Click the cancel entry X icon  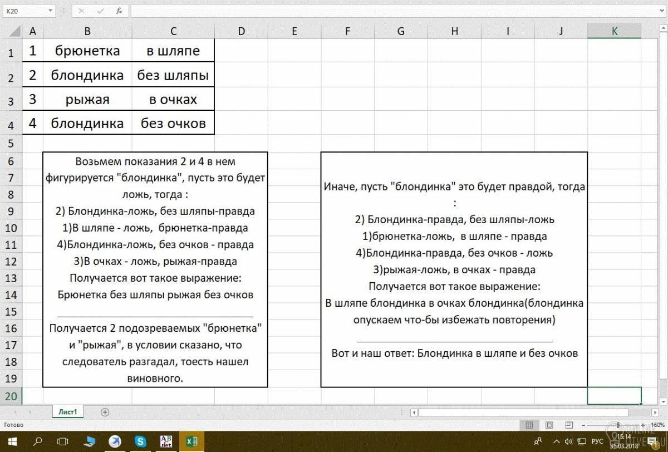click(x=81, y=11)
